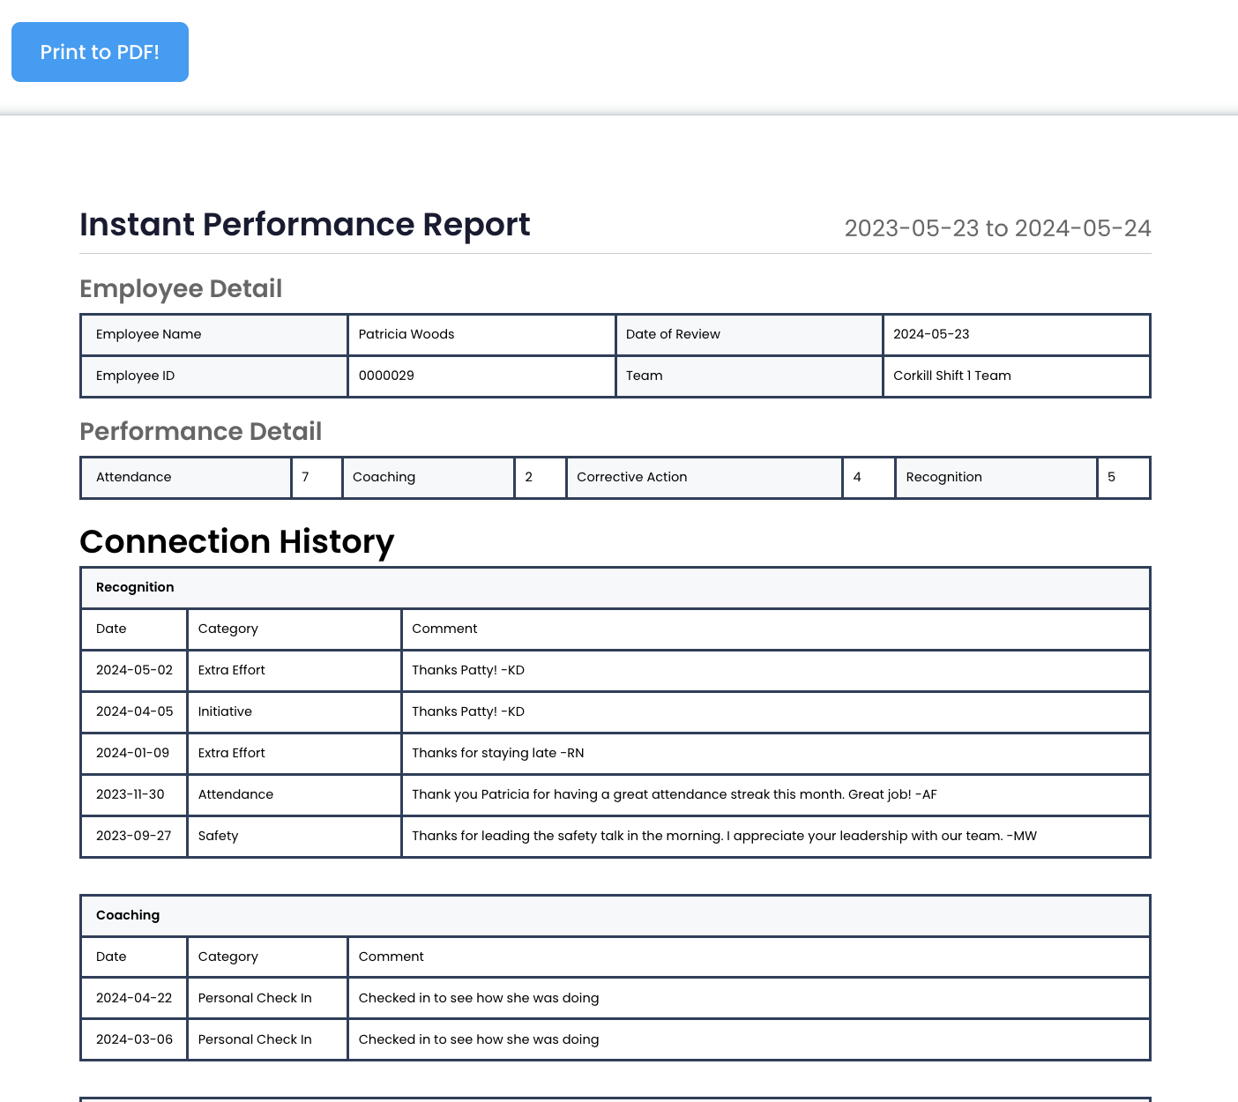Click the 2024-04-22 coaching date cell
Viewport: 1238px width, 1102px height.
134,998
